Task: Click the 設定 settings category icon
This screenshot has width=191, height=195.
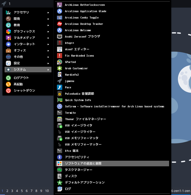Action: tap(8, 63)
